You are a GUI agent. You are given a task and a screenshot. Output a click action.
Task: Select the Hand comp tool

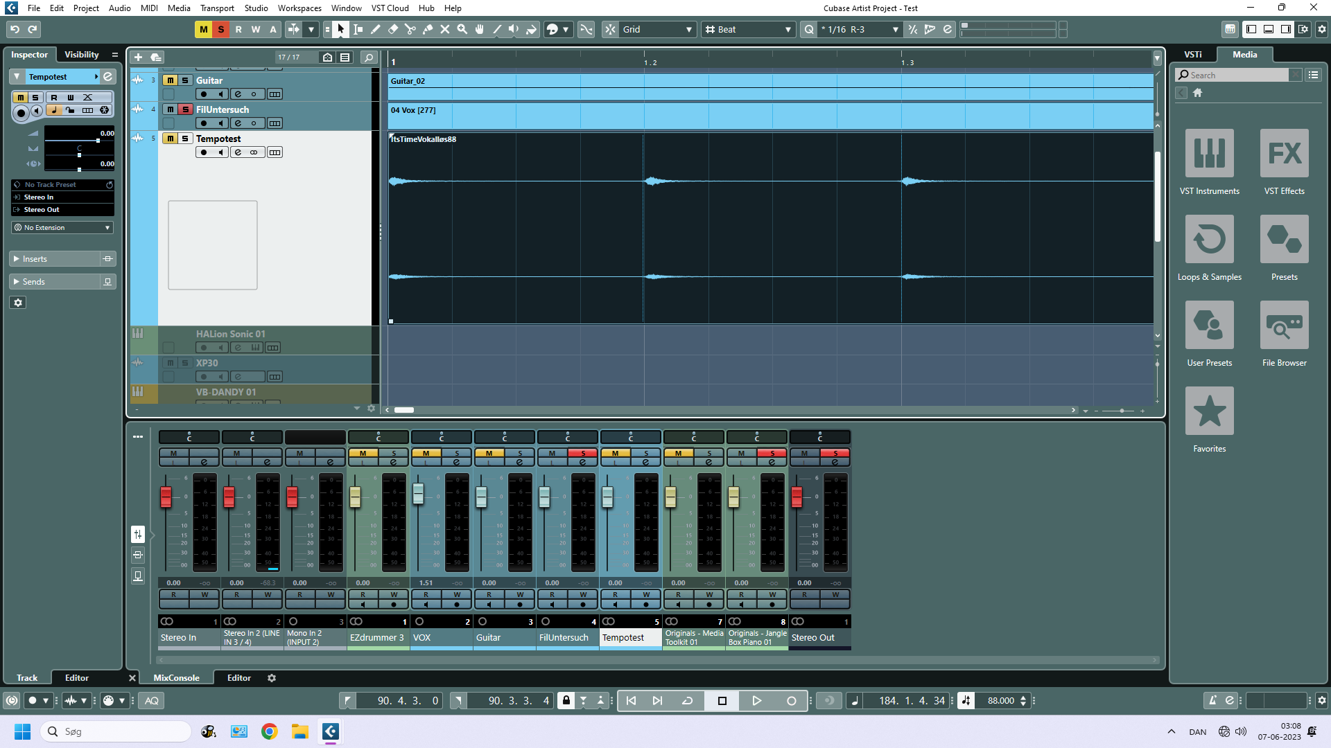479,29
